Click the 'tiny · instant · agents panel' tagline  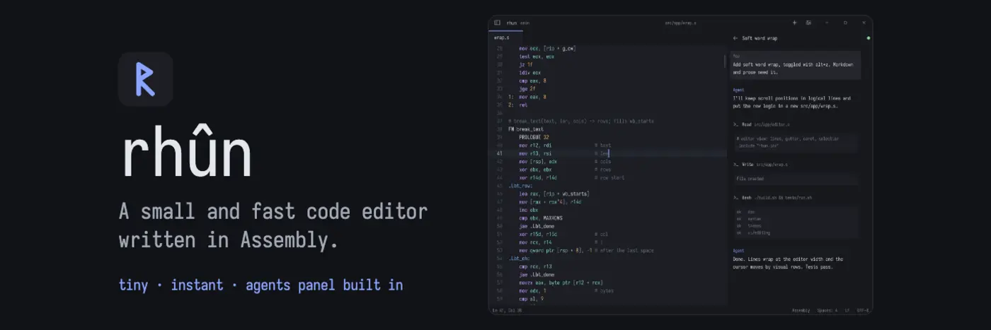(260, 285)
